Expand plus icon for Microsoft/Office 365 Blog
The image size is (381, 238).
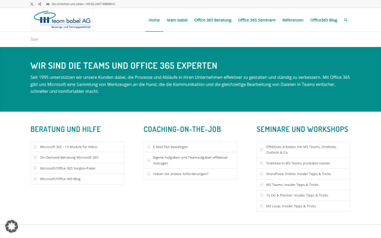[35, 179]
